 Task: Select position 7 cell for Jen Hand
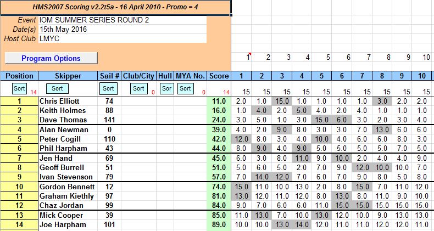pyautogui.click(x=19, y=158)
